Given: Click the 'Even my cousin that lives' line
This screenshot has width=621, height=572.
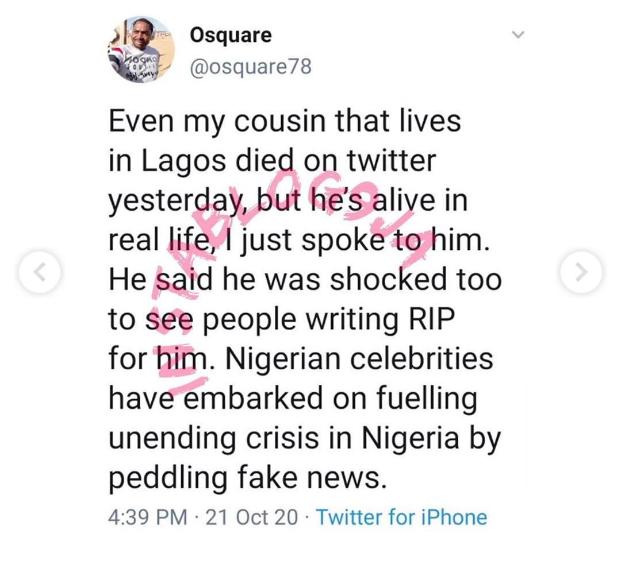Looking at the screenshot, I should coord(285,122).
